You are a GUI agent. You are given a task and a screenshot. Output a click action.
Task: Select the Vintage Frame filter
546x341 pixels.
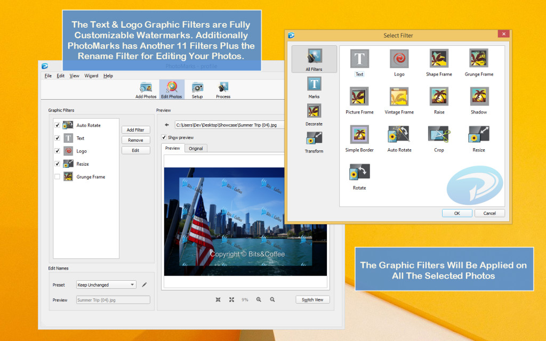tap(399, 101)
